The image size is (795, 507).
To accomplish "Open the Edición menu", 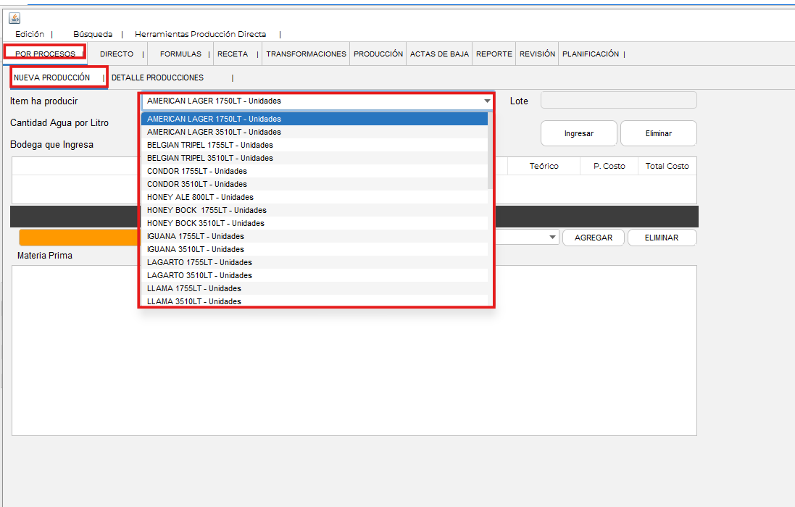I will click(x=30, y=34).
